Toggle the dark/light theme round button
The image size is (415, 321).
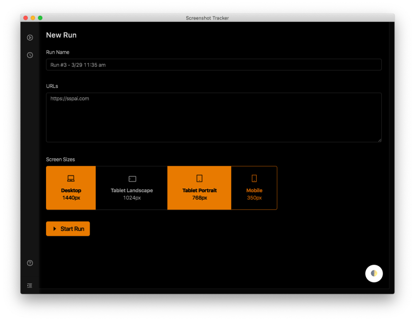tap(374, 273)
